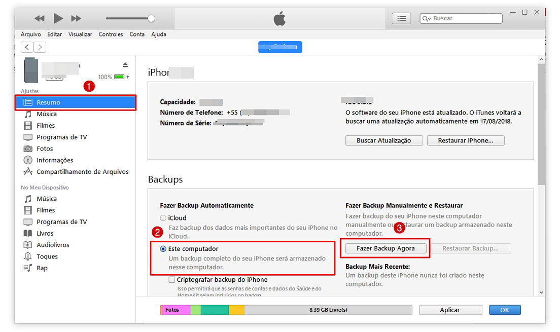
Task: Go back with the left arrow button
Action: click(x=27, y=47)
